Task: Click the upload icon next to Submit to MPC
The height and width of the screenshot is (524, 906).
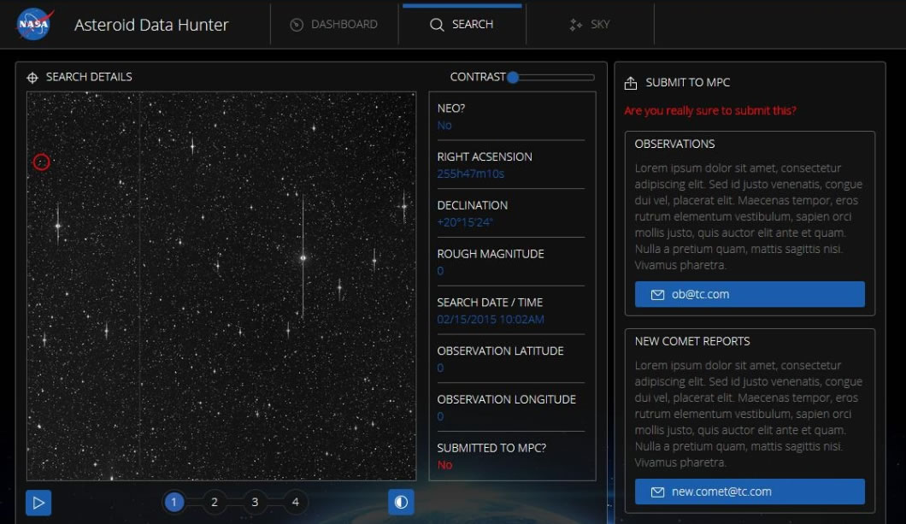Action: [632, 82]
